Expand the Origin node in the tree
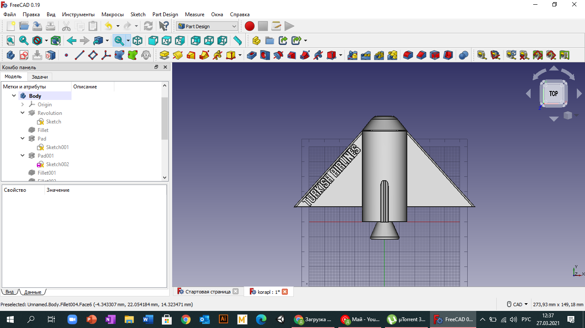Screen dimensions: 585x328 tap(23, 105)
